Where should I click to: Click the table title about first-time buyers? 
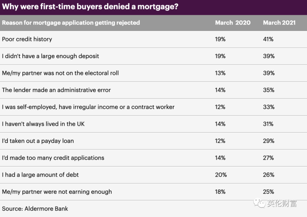[x=90, y=7]
